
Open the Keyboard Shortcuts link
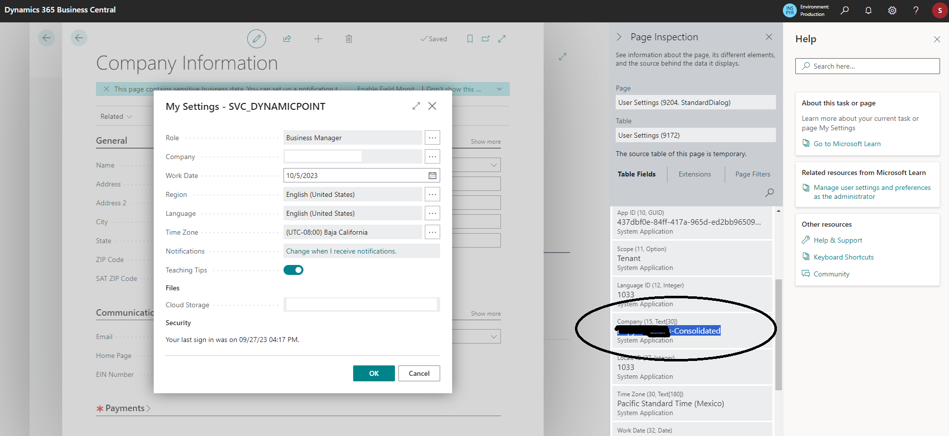pos(844,257)
